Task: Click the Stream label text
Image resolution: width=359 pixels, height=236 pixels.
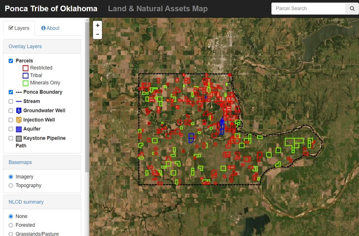Action: click(x=31, y=101)
